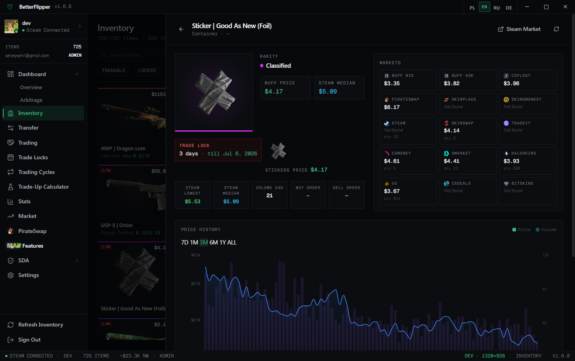Toggle the TRADABLE filter
Viewport: 575px width, 361px height.
pyautogui.click(x=114, y=71)
